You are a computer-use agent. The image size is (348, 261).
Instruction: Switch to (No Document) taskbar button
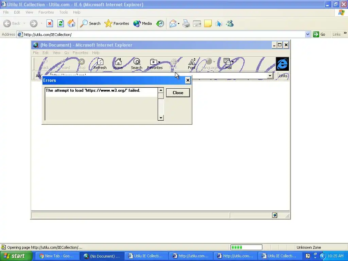102,256
